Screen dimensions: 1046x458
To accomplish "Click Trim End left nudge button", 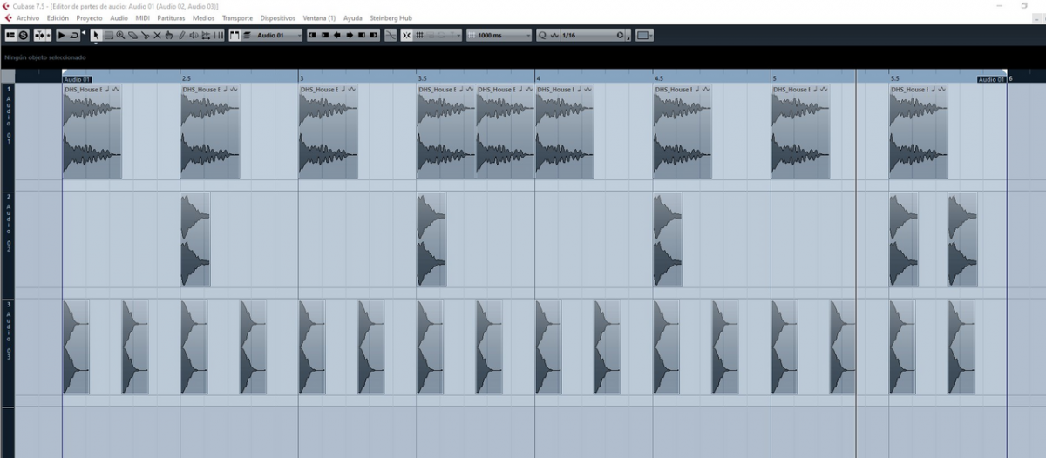I will tap(362, 35).
